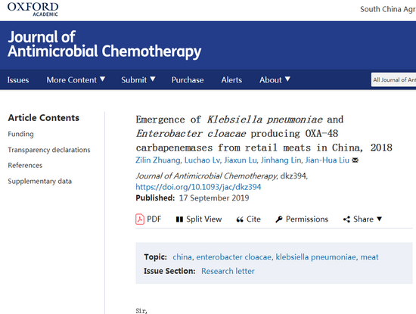Open Permissions key icon

tap(279, 219)
